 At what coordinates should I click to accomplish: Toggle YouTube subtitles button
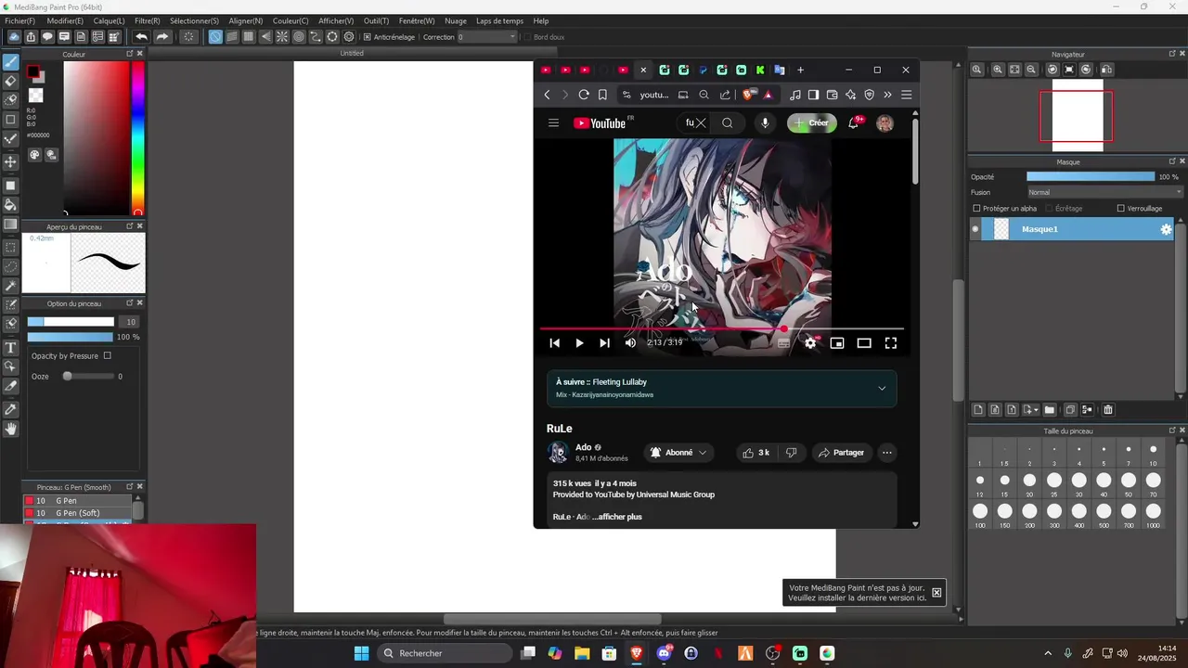783,343
